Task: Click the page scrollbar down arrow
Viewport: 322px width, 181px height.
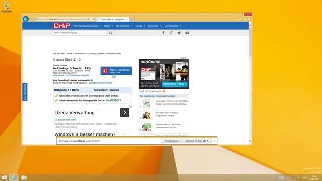Action: pyautogui.click(x=250, y=141)
